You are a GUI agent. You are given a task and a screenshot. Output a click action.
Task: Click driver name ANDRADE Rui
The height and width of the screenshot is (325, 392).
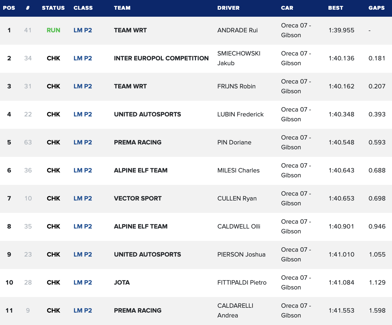[x=237, y=30]
